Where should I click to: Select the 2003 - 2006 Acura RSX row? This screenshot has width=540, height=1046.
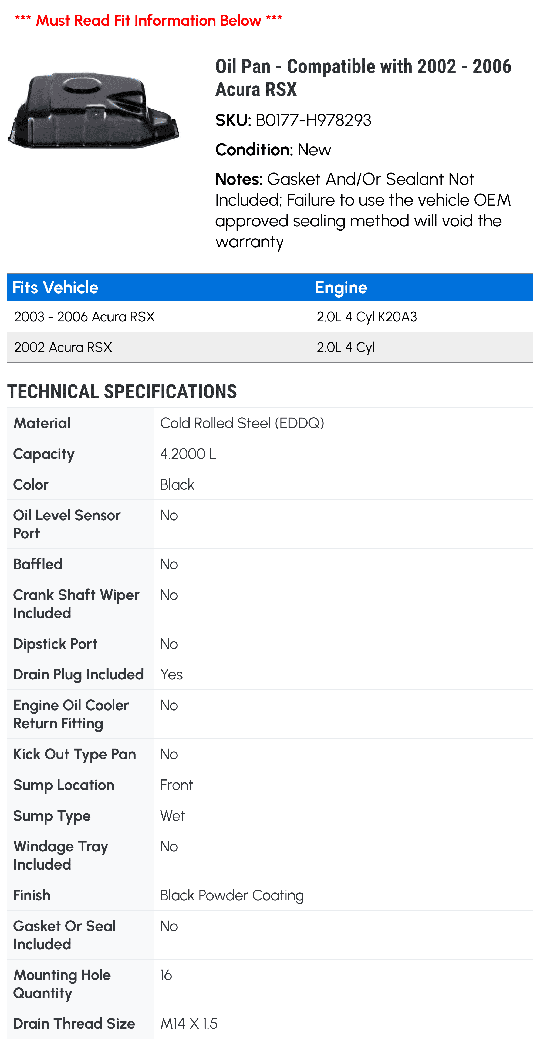270,316
